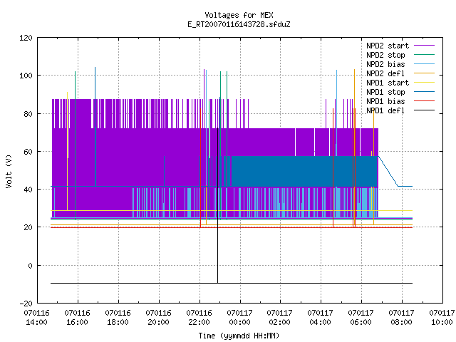Click the 'NPD1 bias' legend label

tap(385, 101)
